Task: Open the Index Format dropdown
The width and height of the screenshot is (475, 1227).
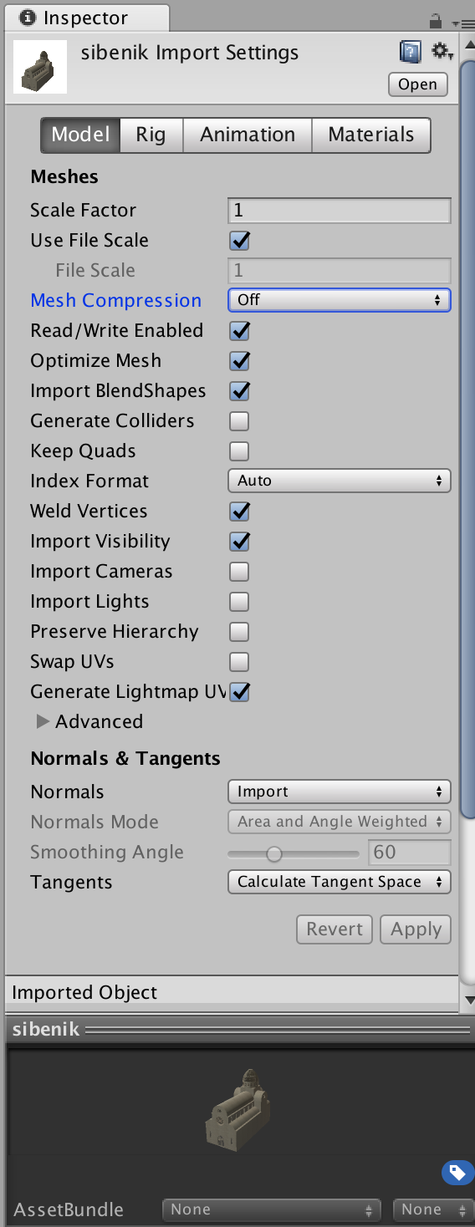Action: click(340, 481)
